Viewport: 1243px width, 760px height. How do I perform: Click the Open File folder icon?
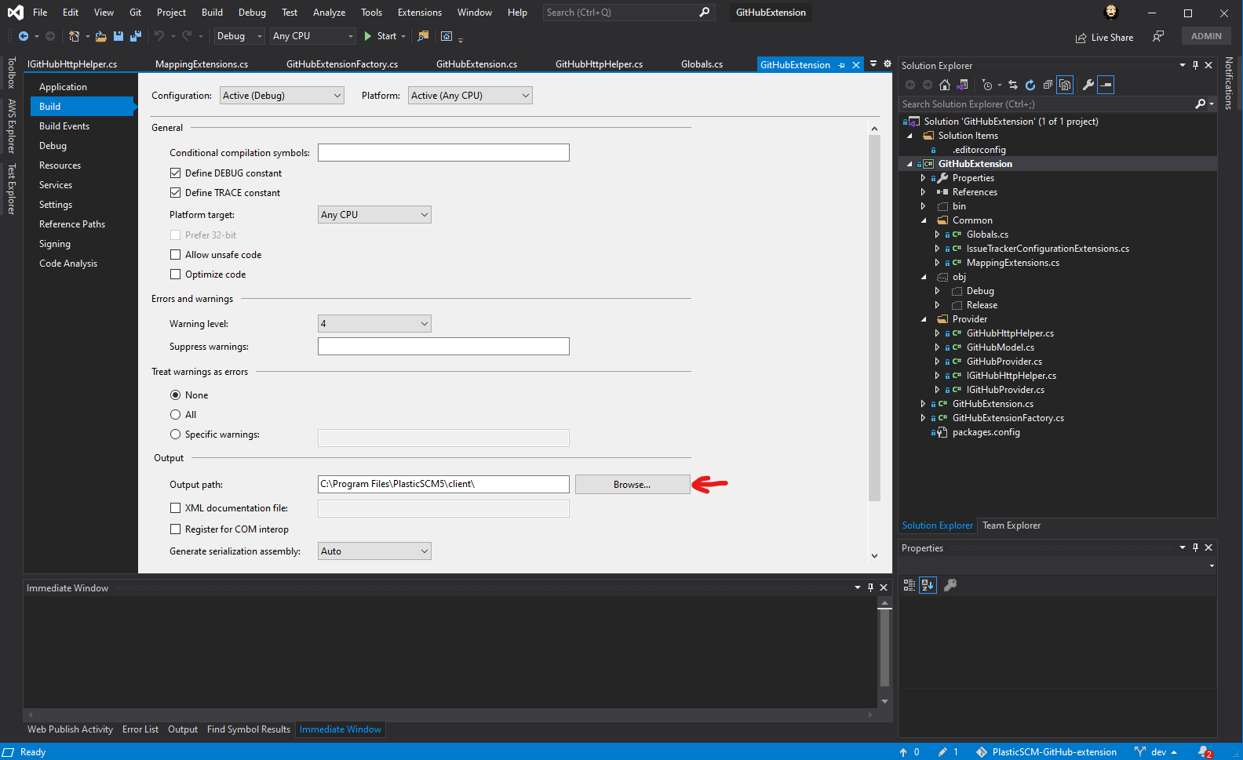coord(101,36)
